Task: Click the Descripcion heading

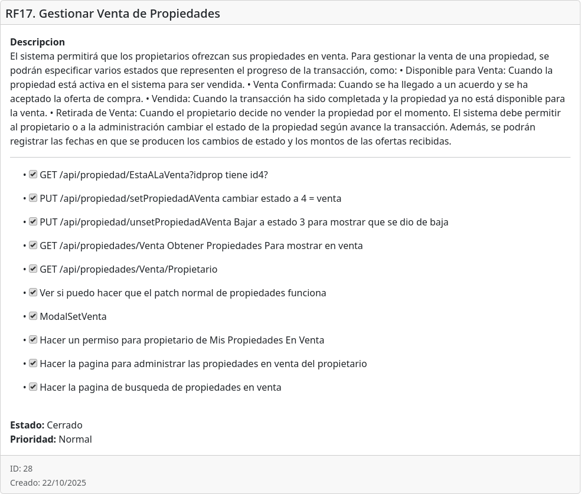Action: (x=37, y=42)
